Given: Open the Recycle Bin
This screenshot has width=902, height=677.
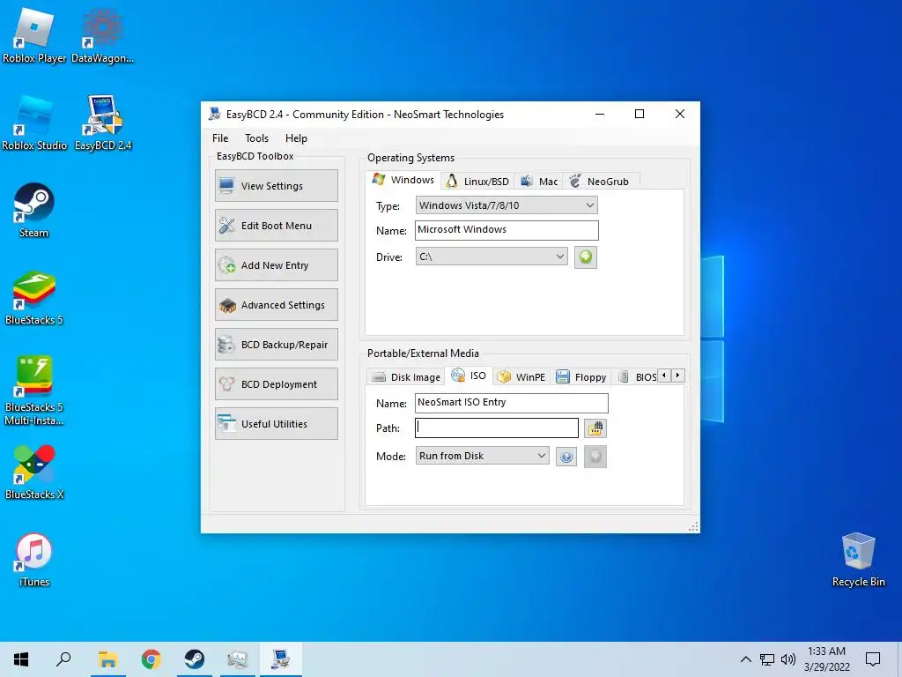Looking at the screenshot, I should click(858, 560).
